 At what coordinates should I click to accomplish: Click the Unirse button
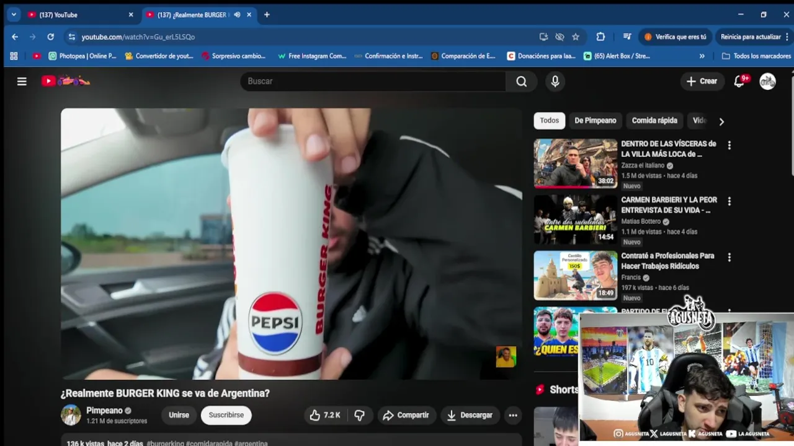[x=179, y=415]
